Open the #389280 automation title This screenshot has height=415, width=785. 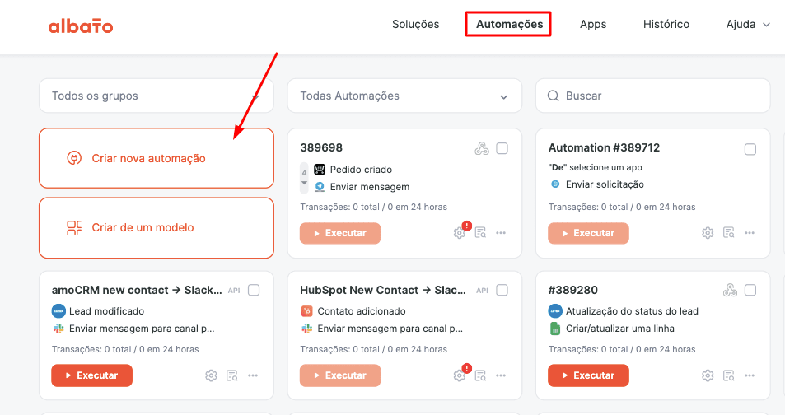[572, 291]
